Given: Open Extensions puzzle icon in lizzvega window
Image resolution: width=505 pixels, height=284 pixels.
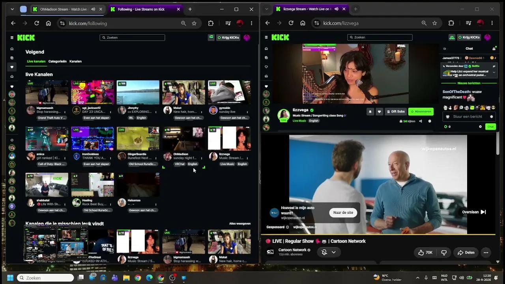Looking at the screenshot, I should click(451, 23).
